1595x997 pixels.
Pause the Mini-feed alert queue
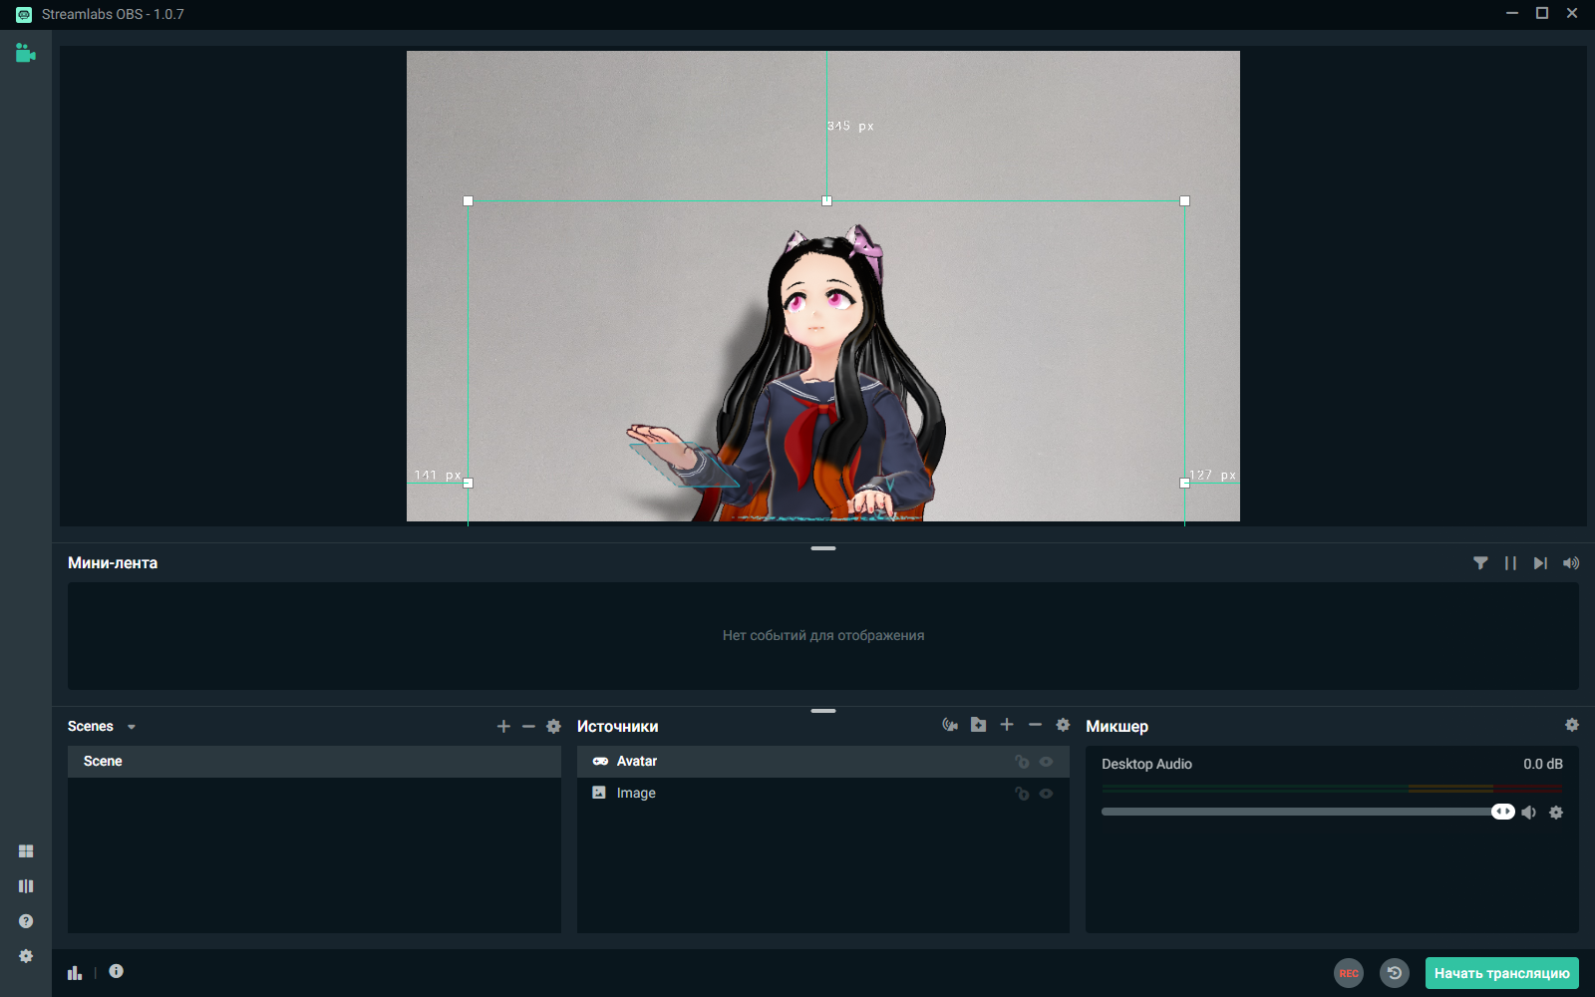tap(1510, 563)
